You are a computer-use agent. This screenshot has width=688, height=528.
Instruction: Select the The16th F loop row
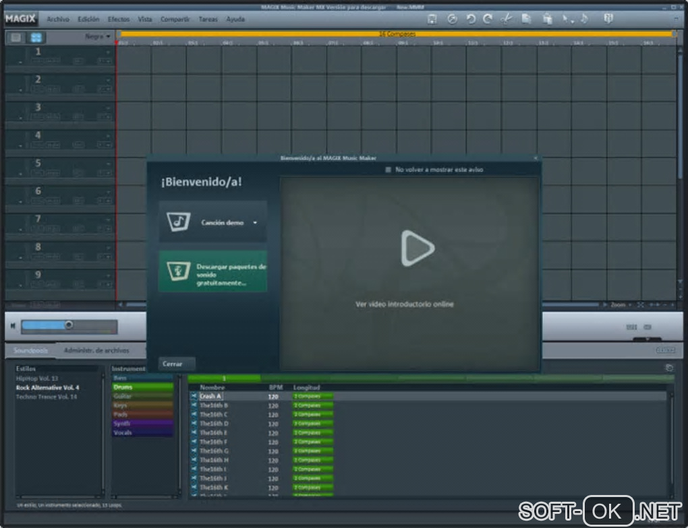pos(428,442)
